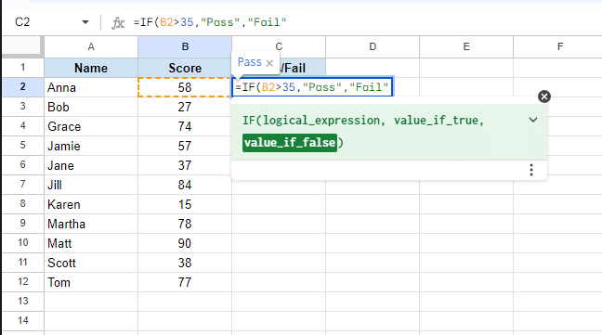Click the score 27 cell
The image size is (602, 335).
point(185,107)
